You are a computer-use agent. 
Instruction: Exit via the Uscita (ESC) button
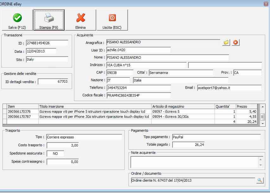[112, 20]
